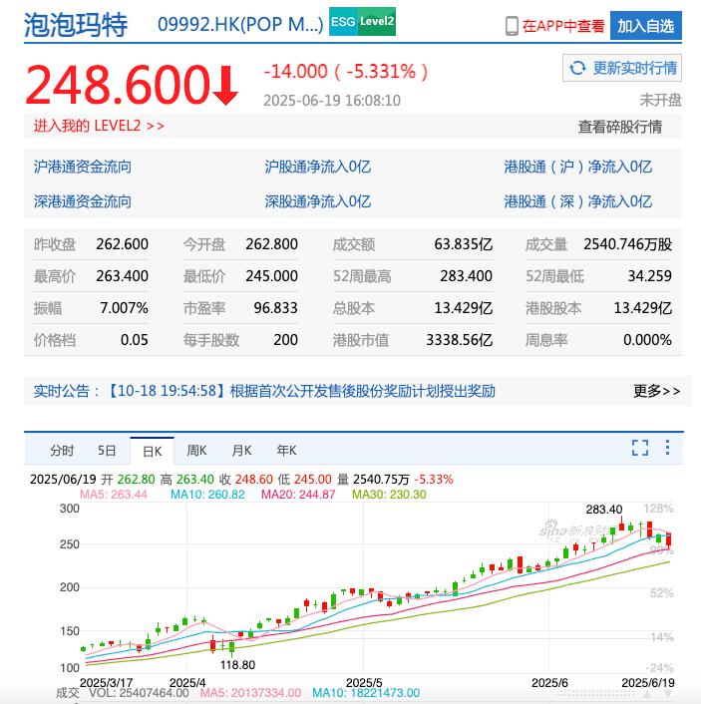
Task: Open 沪港通资金流向 link
Action: coord(83,167)
